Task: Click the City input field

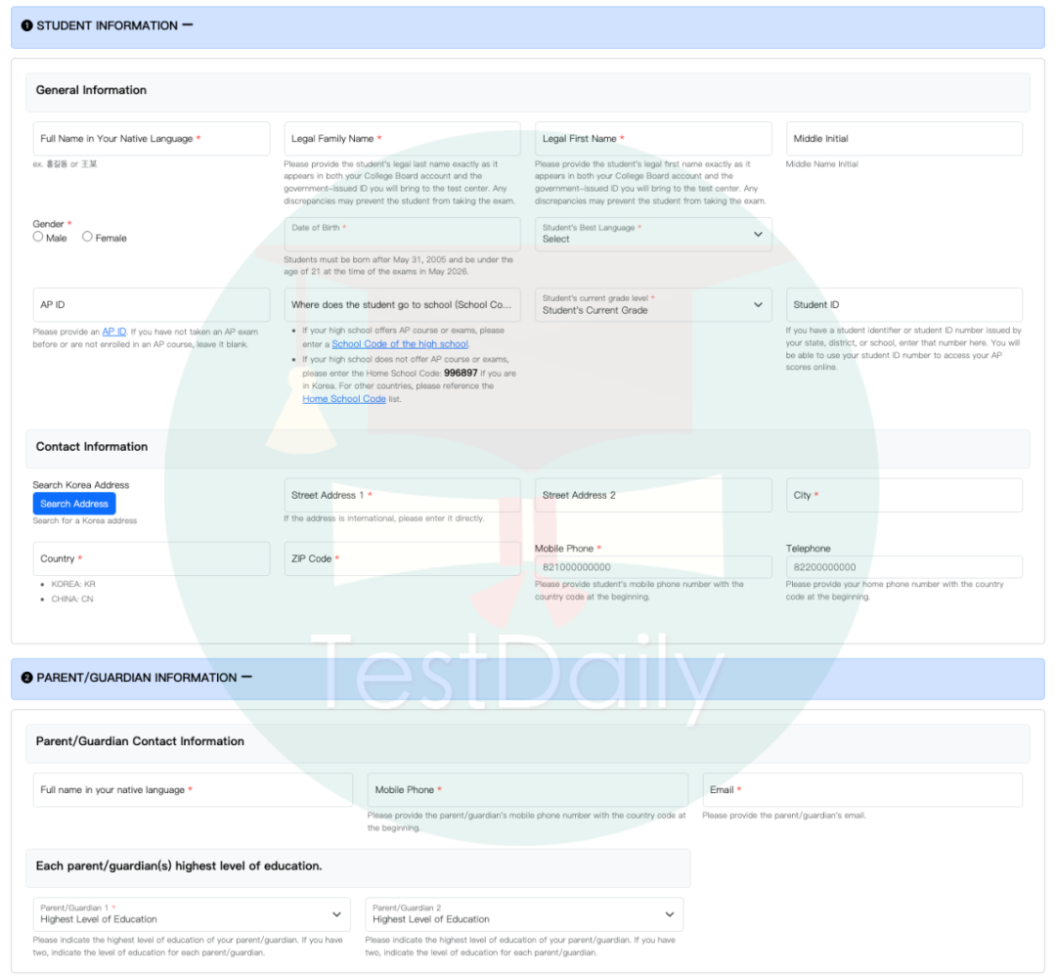Action: pos(903,495)
